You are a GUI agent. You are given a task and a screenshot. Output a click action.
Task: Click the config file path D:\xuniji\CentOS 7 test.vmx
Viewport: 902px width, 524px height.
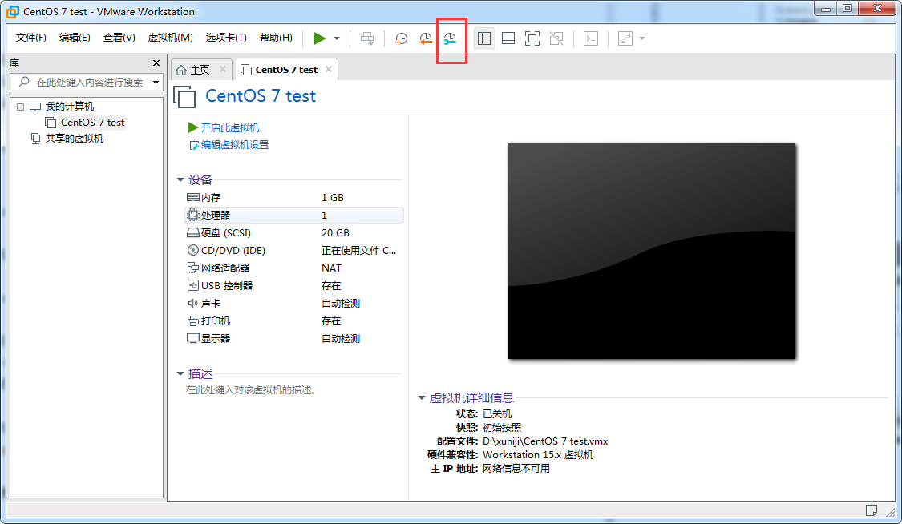click(x=544, y=441)
